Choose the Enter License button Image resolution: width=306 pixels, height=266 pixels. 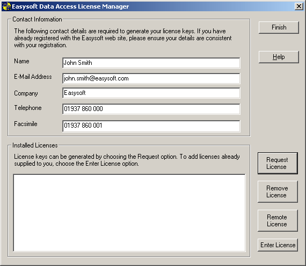pyautogui.click(x=278, y=245)
